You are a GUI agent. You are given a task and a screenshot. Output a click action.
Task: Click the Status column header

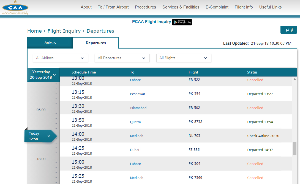(252, 72)
